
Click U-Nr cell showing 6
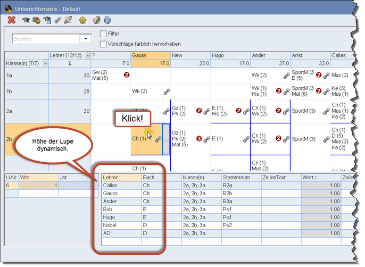pos(12,185)
